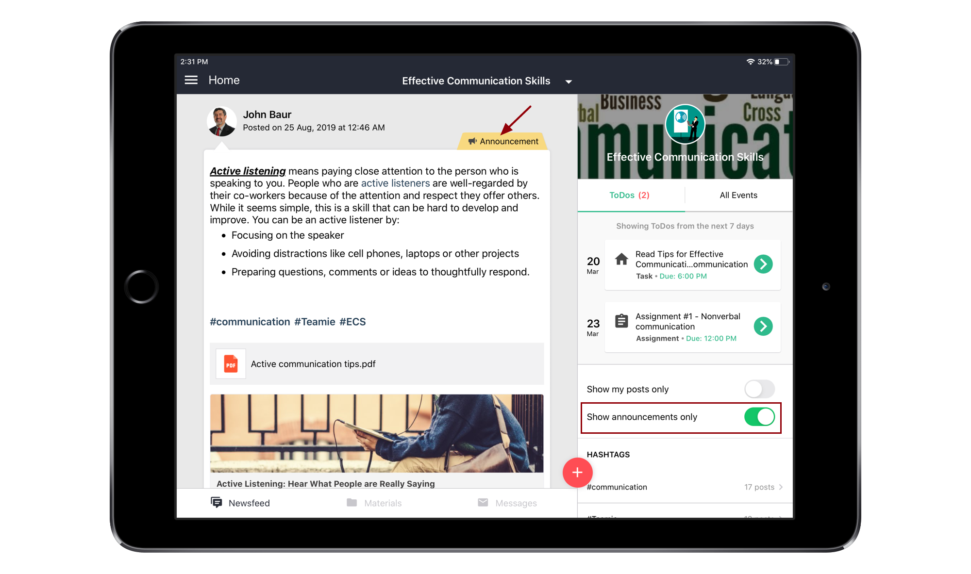The width and height of the screenshot is (971, 574).
Task: Click the 20 Mar date label
Action: coord(593,265)
